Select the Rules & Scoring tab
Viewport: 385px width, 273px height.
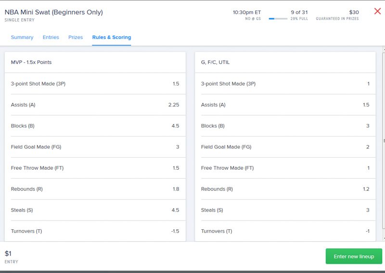pos(112,37)
